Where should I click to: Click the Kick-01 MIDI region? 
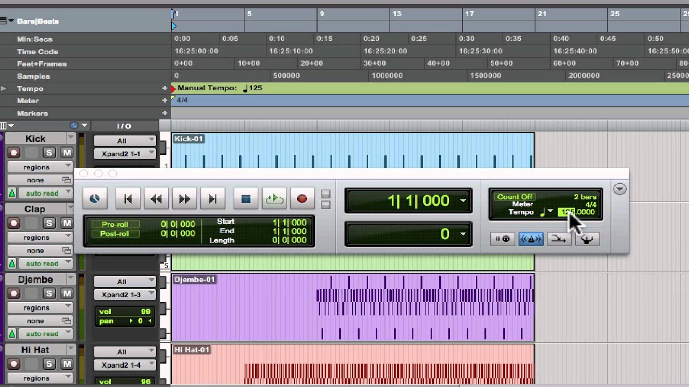click(x=353, y=150)
